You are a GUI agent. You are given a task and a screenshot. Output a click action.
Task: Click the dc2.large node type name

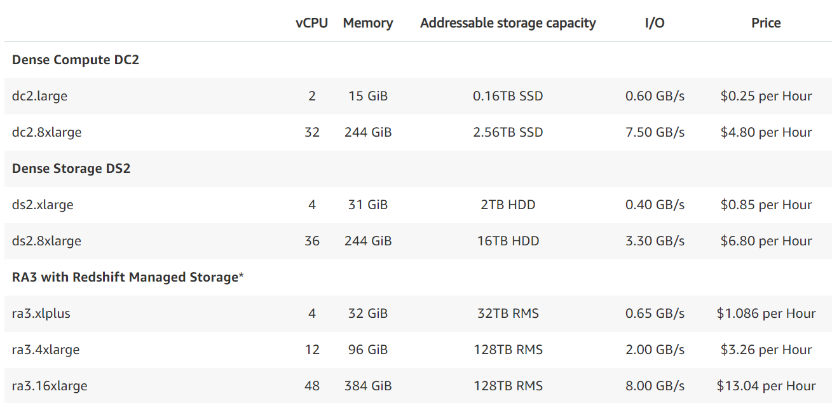(39, 97)
